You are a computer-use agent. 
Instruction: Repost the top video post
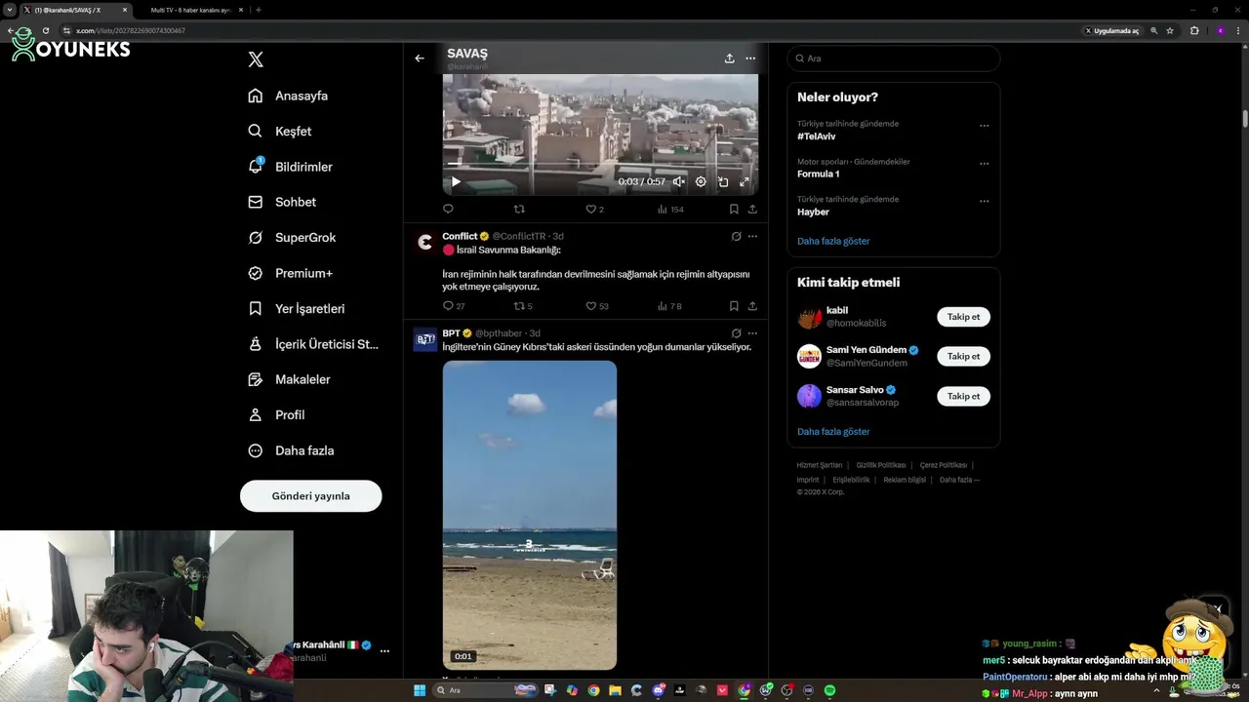click(x=519, y=209)
